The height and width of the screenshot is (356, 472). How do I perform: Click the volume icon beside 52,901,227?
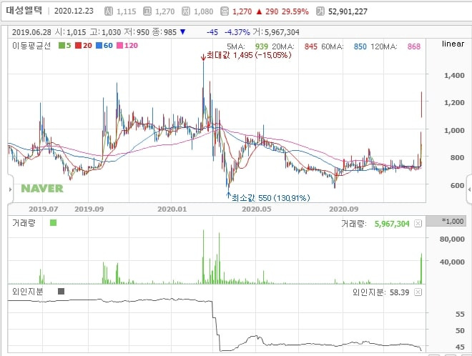[320, 11]
